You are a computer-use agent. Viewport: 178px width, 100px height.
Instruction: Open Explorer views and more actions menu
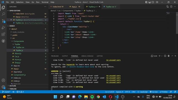[45, 7]
